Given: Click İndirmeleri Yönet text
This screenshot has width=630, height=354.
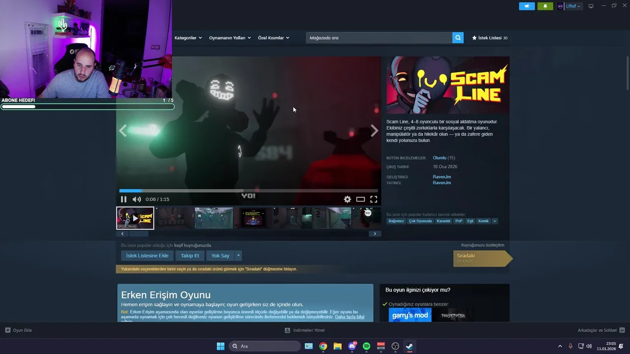Looking at the screenshot, I should tap(309, 330).
